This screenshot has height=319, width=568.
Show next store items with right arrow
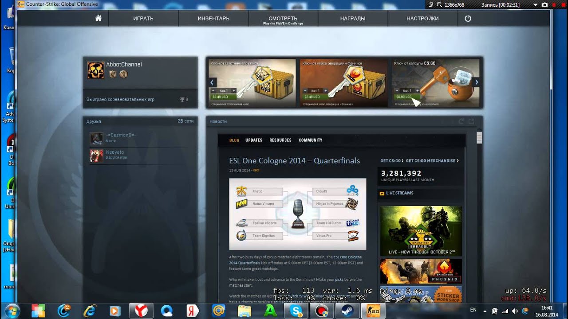point(477,82)
